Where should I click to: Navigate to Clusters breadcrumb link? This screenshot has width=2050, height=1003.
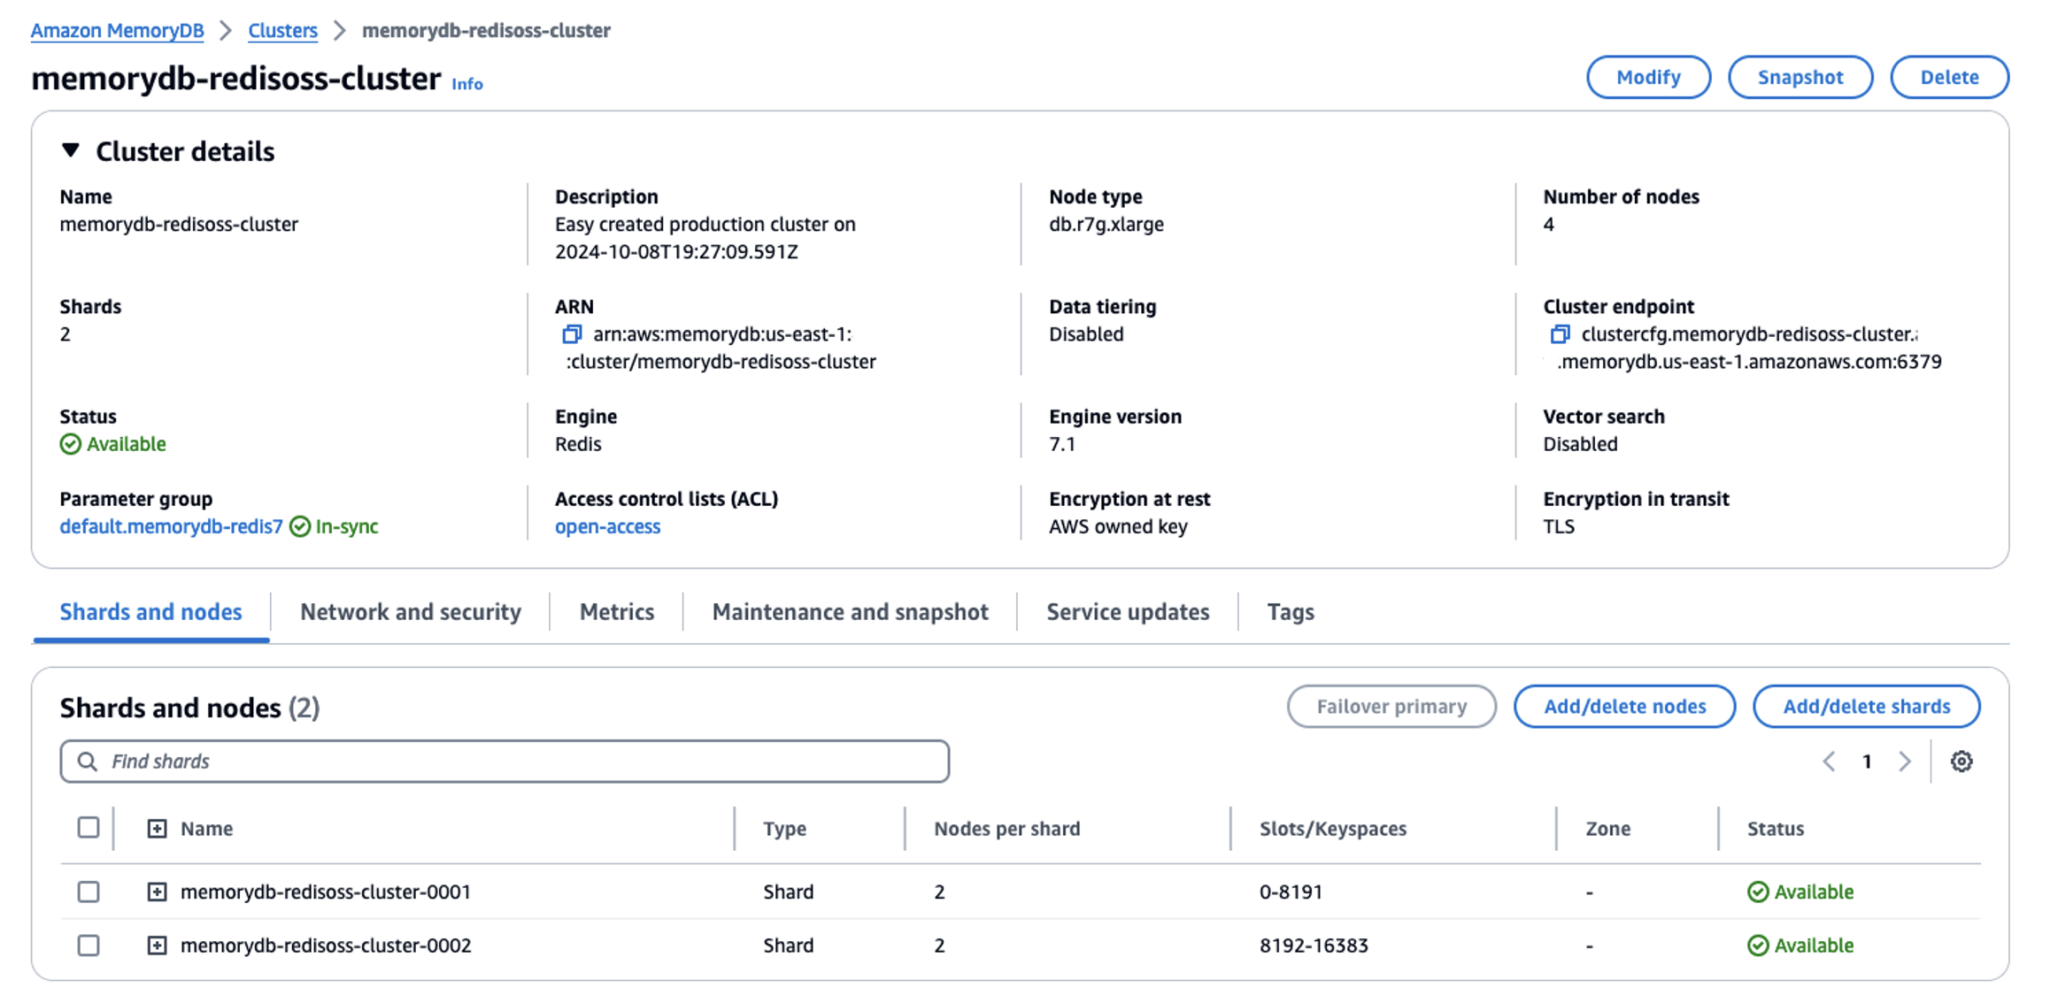click(x=282, y=30)
